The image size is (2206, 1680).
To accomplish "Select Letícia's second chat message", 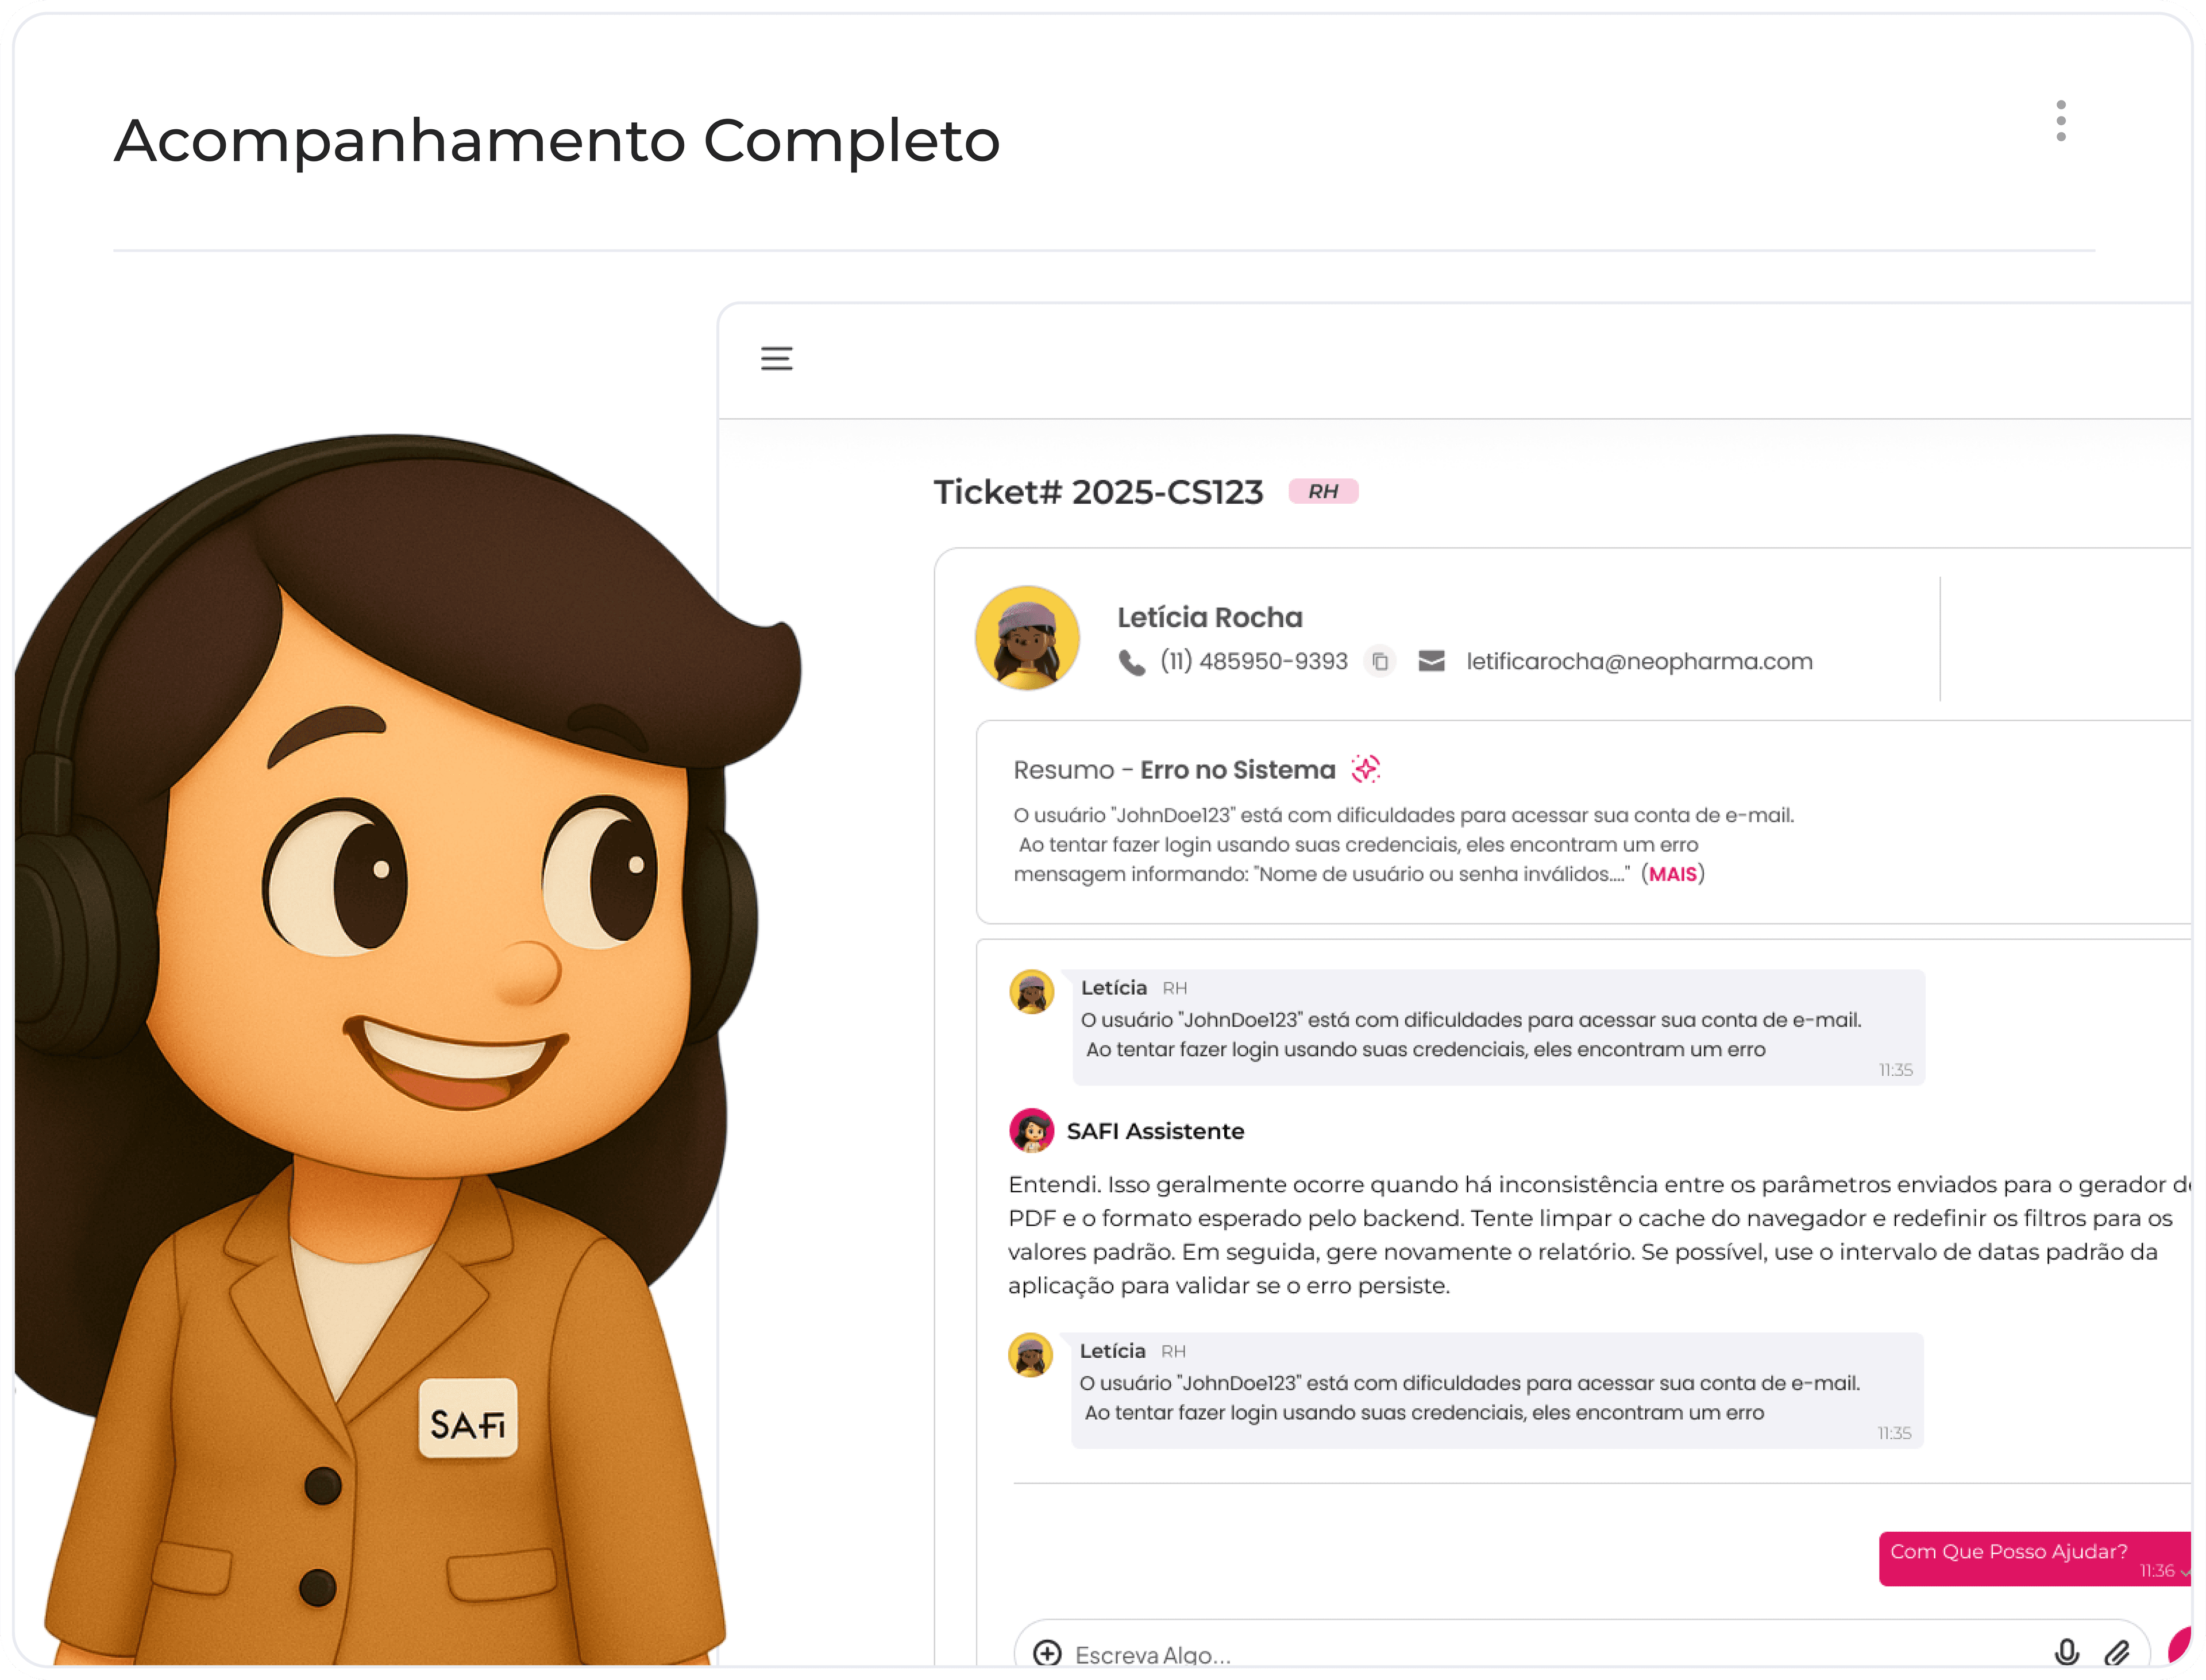I will point(1496,1390).
